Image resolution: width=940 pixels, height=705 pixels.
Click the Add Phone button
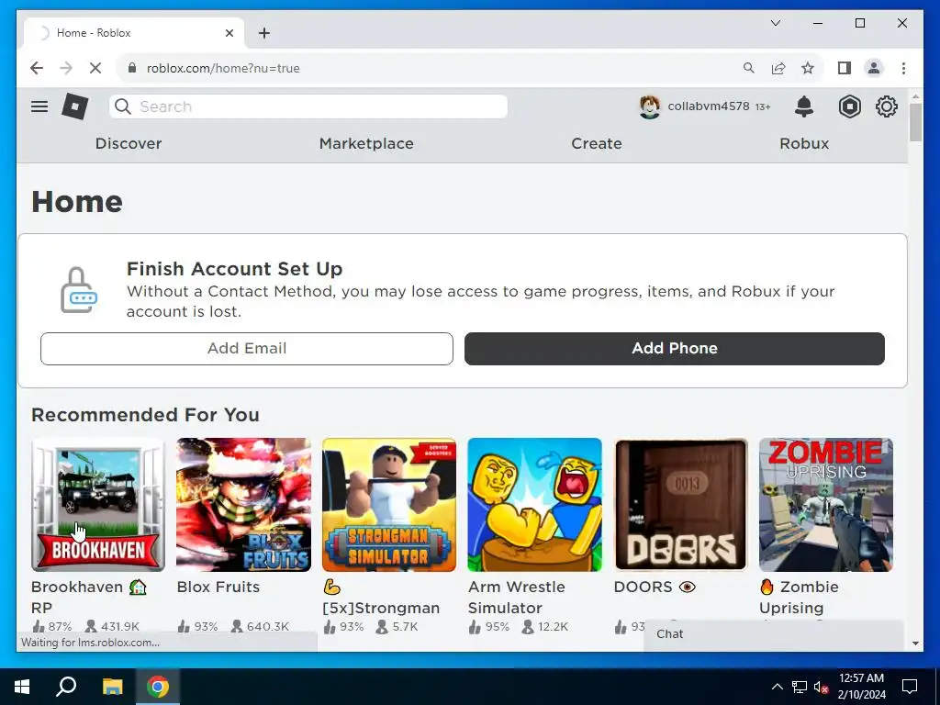tap(675, 348)
